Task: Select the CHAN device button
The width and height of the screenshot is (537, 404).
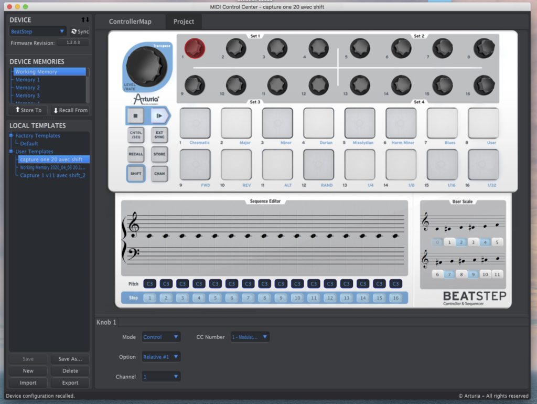Action: coord(159,173)
